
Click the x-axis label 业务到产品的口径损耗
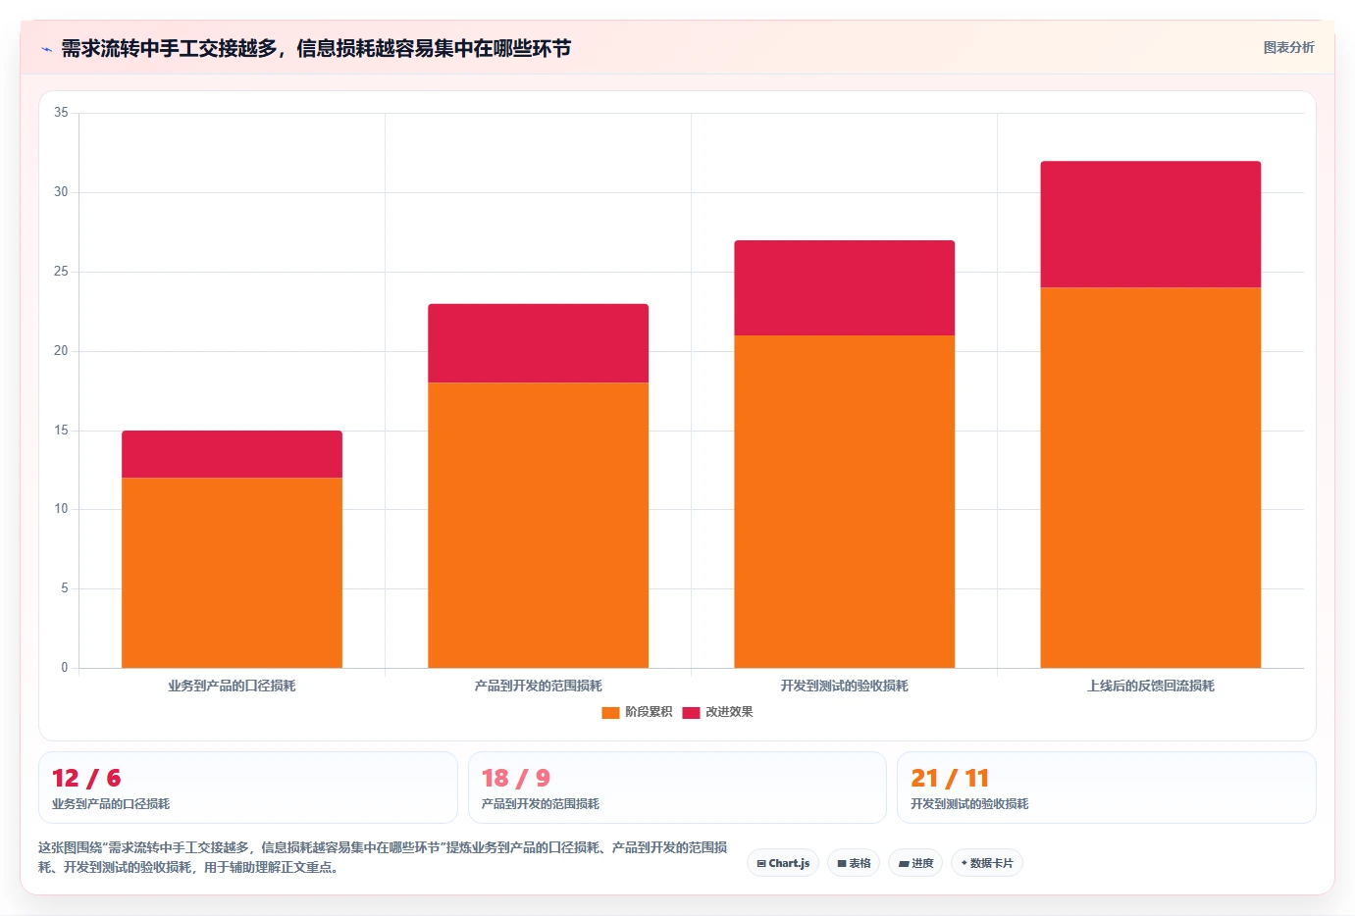click(232, 686)
